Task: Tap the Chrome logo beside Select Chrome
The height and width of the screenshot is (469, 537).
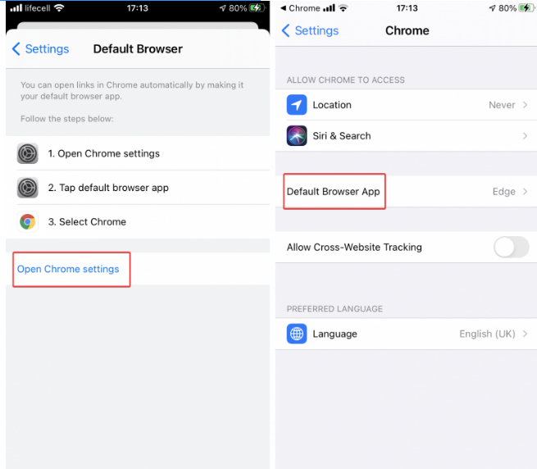Action: [x=27, y=221]
